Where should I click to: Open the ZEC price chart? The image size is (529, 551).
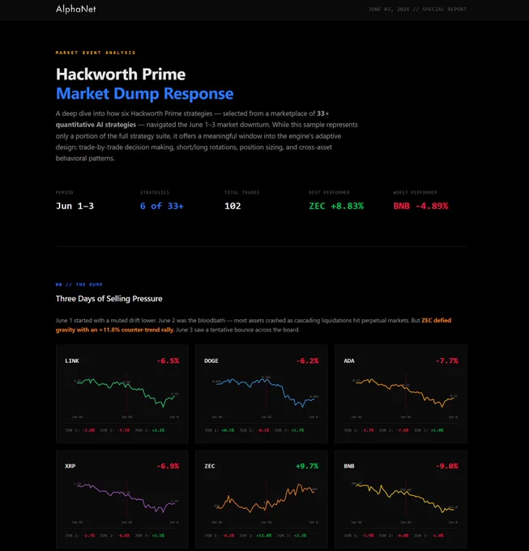click(x=266, y=502)
